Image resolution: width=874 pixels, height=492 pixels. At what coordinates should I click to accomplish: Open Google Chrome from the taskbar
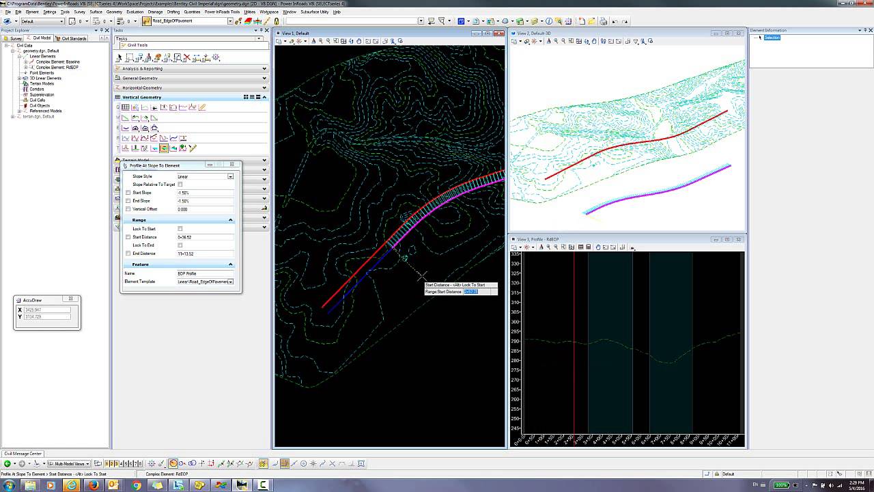click(137, 485)
